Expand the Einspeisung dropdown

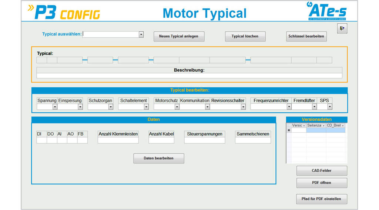(x=80, y=107)
